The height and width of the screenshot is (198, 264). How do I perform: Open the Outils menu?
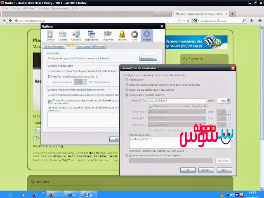(75, 8)
